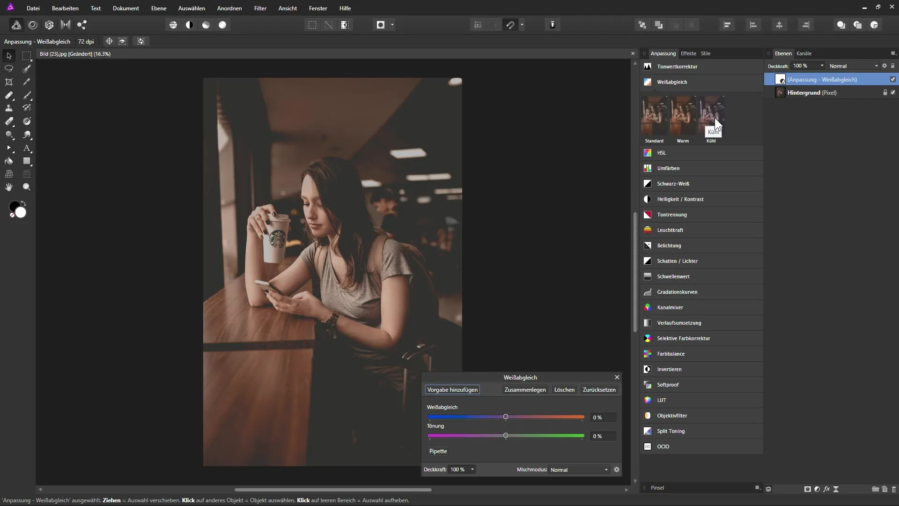Open the Filter menu

pyautogui.click(x=260, y=8)
